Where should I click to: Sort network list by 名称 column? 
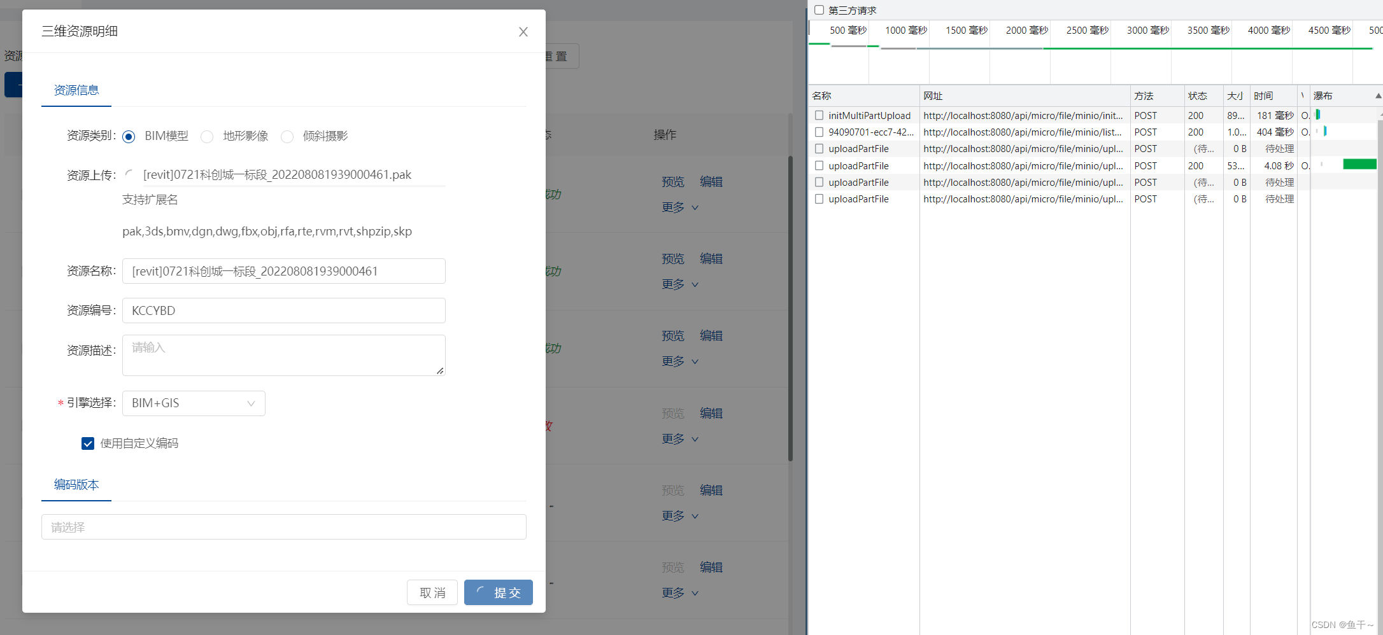tap(864, 95)
